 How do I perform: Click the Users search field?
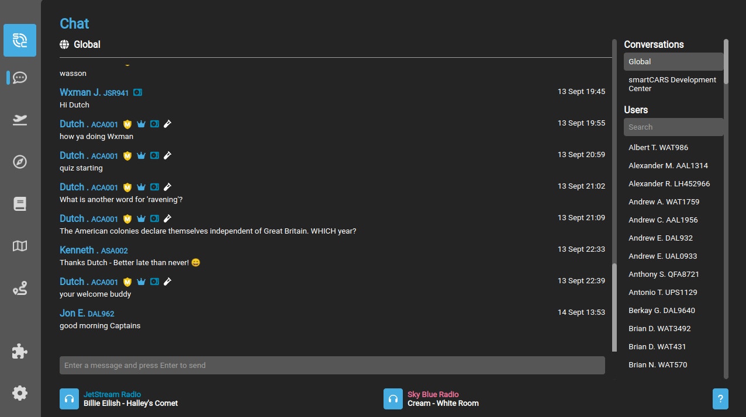click(672, 127)
